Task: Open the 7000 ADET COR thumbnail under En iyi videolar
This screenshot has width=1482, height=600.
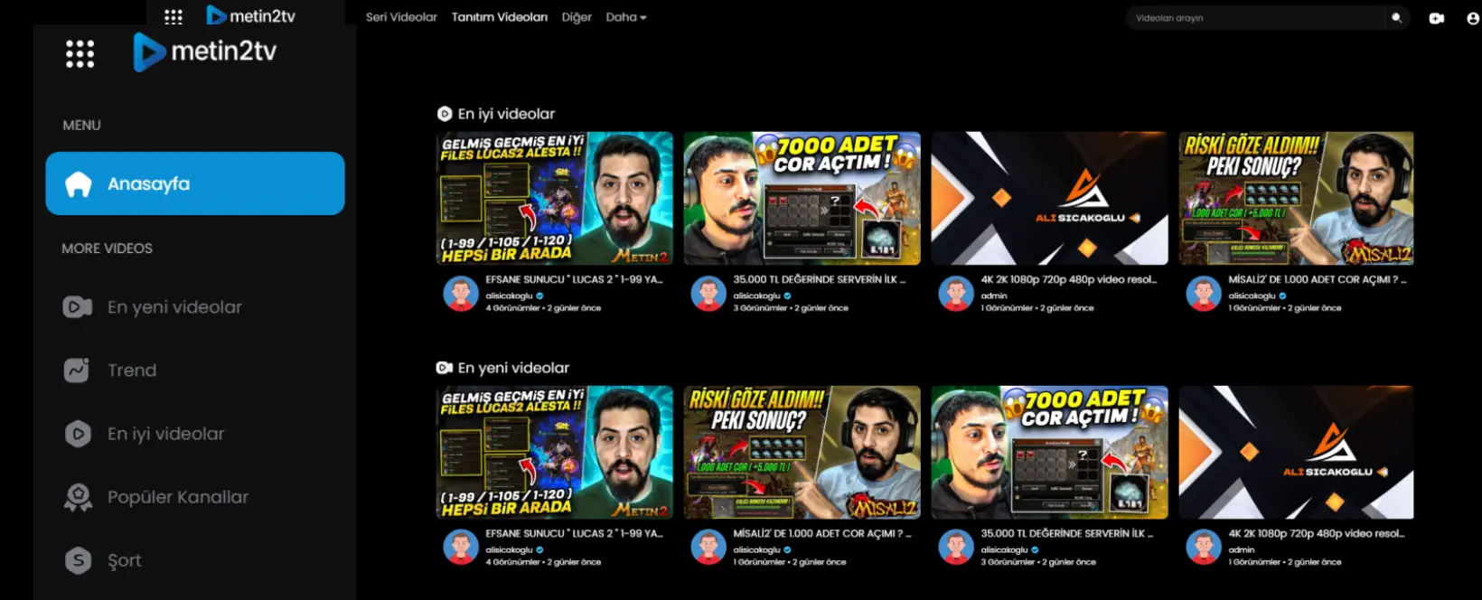Action: [x=802, y=199]
